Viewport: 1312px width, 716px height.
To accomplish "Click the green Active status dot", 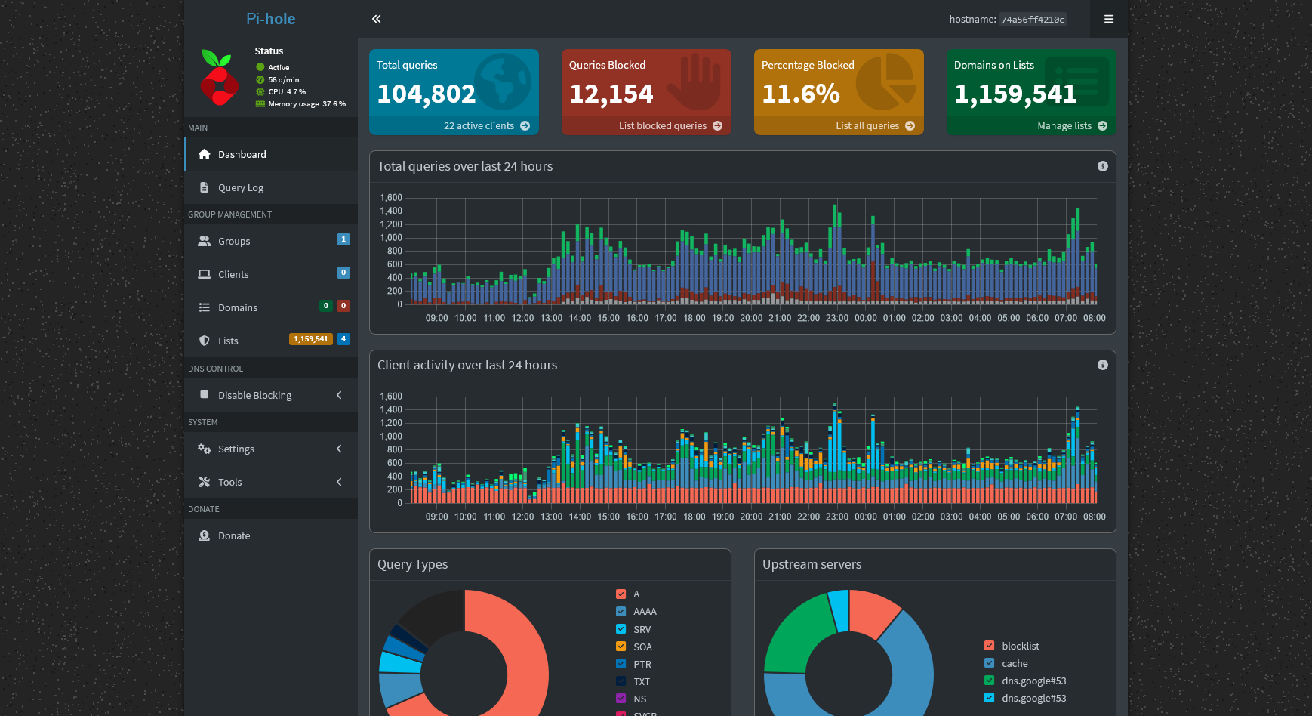I will 260,67.
